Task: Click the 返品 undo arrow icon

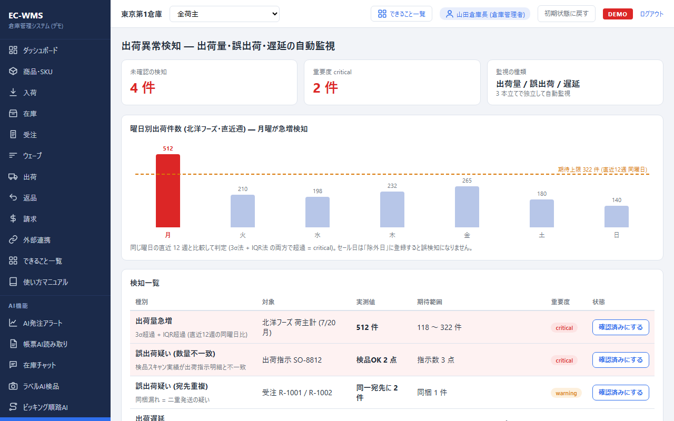Action: click(x=13, y=198)
